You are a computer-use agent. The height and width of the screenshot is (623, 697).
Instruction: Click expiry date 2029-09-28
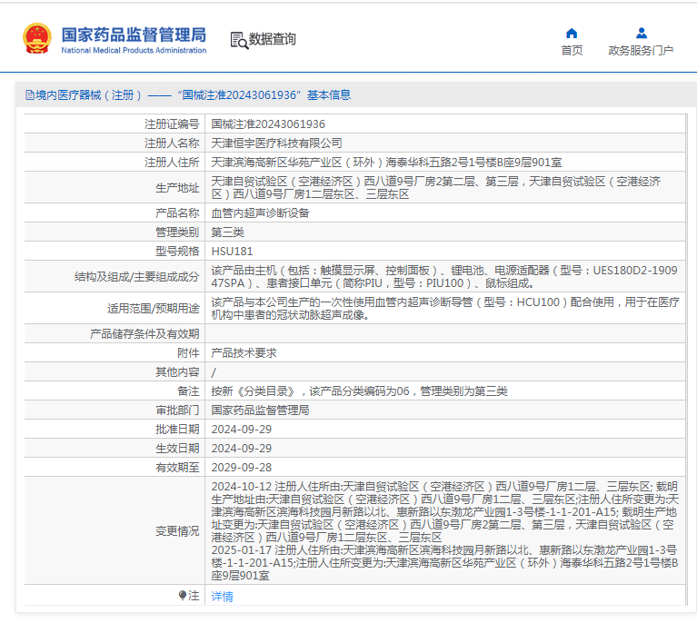242,468
